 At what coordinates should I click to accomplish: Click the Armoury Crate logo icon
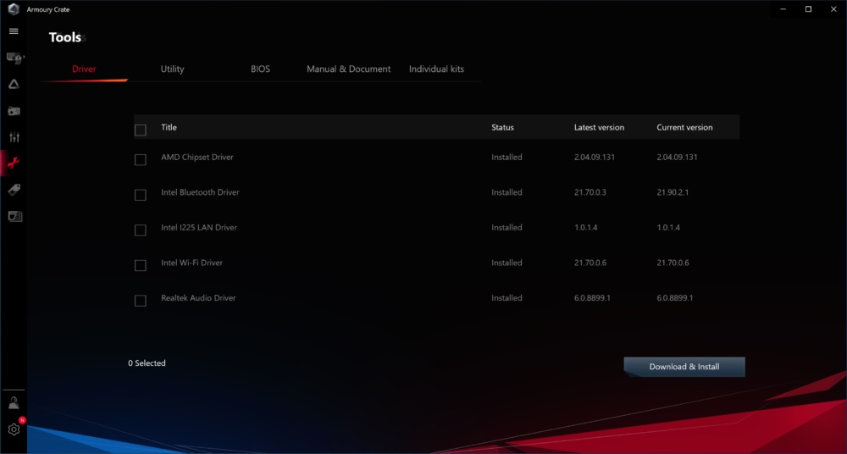(x=14, y=9)
